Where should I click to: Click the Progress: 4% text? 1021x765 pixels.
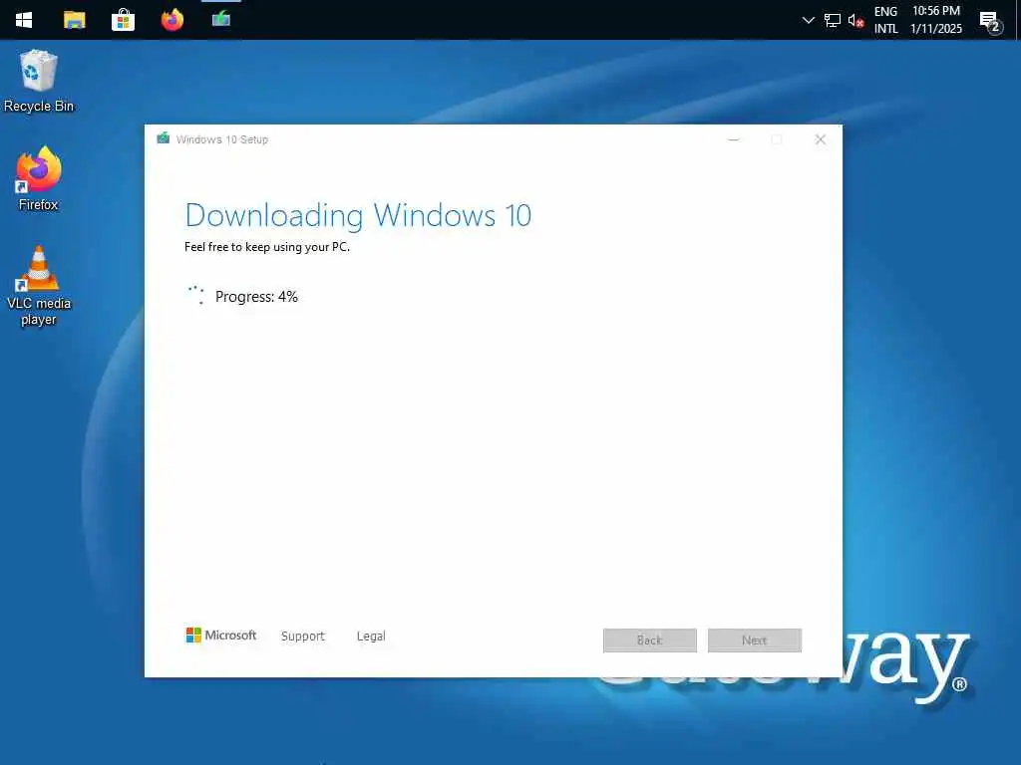(256, 297)
